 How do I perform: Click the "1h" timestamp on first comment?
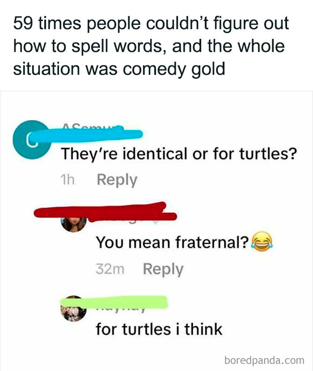coord(68,179)
